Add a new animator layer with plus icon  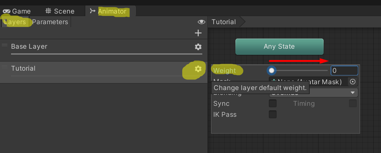pos(198,33)
